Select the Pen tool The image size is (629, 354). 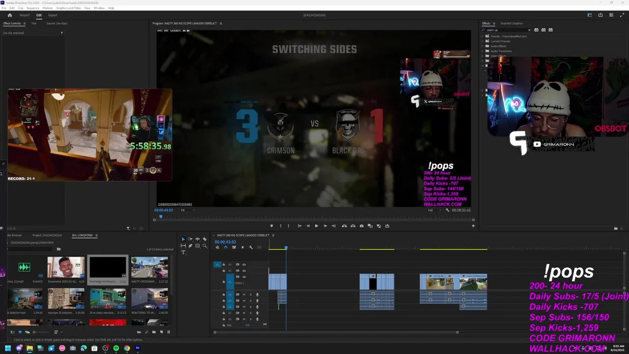[x=190, y=246]
